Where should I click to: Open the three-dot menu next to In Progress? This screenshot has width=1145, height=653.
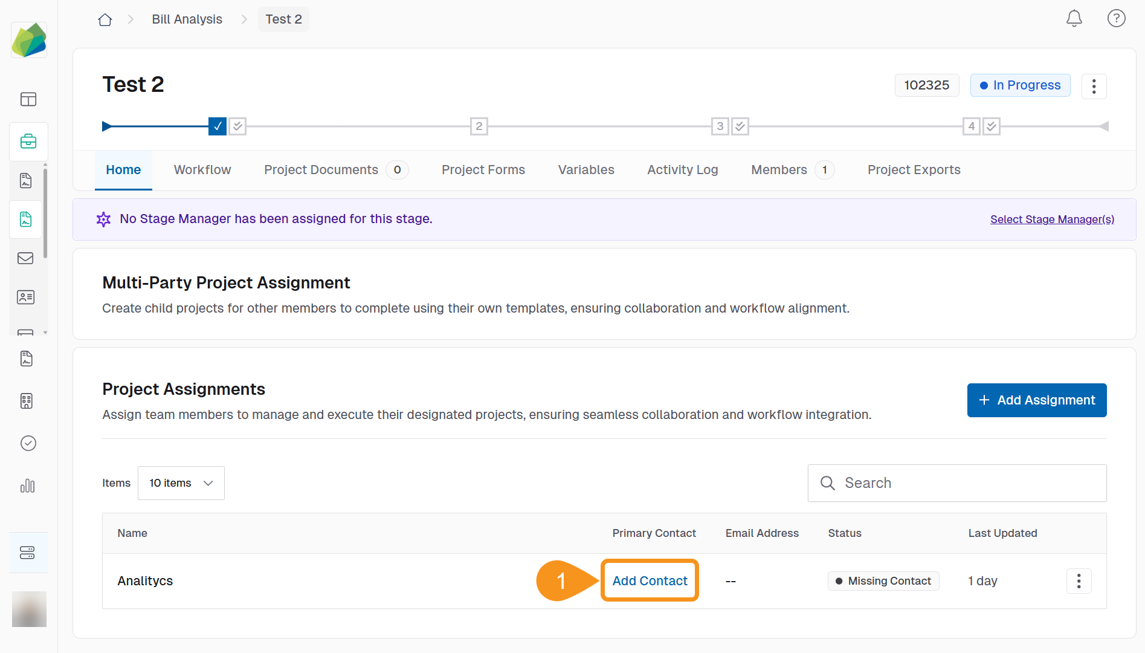click(x=1094, y=86)
